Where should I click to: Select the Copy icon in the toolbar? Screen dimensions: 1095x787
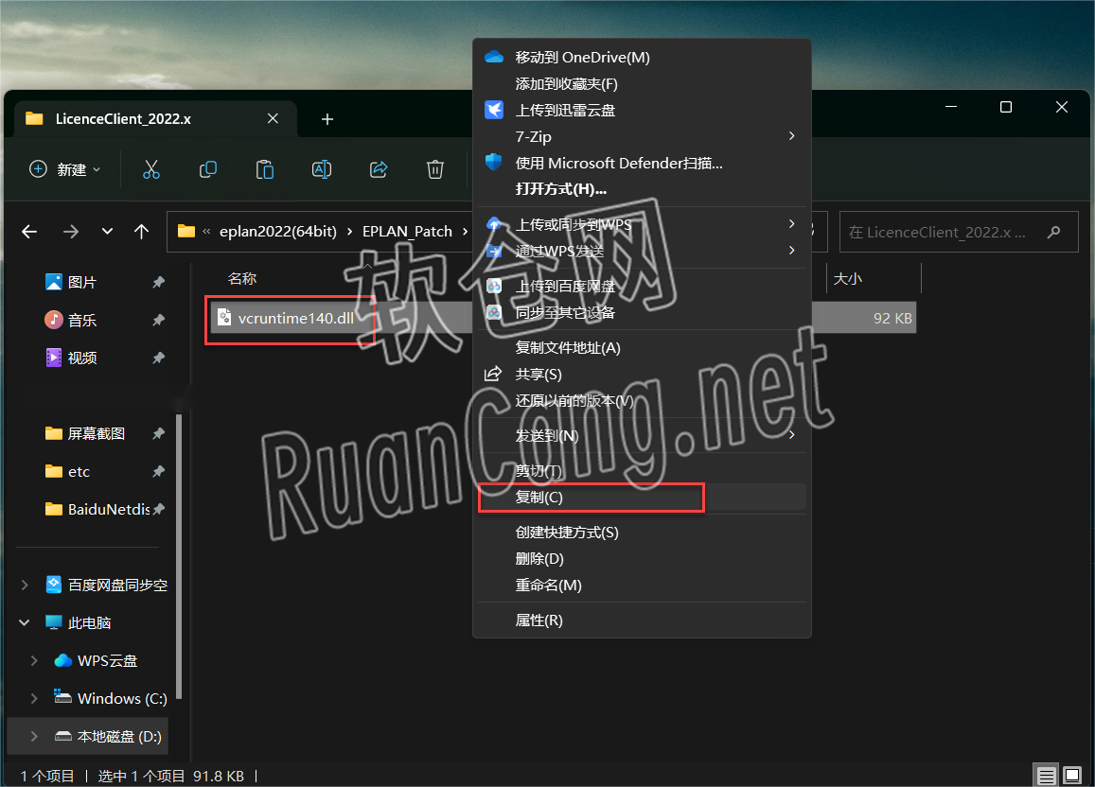(x=207, y=169)
